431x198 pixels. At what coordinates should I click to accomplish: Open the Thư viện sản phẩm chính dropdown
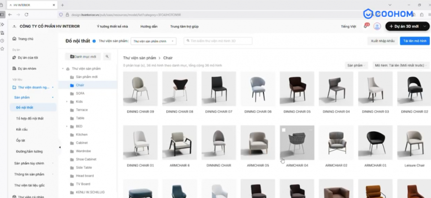(154, 41)
